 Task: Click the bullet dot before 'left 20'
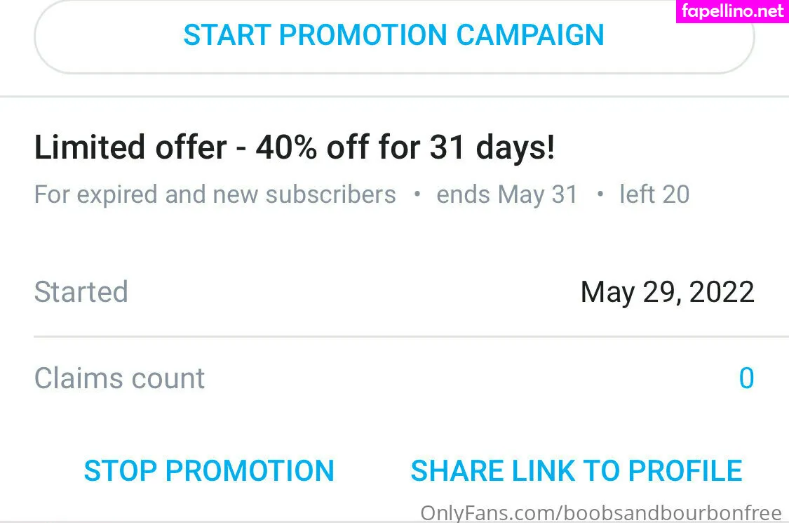click(x=600, y=194)
